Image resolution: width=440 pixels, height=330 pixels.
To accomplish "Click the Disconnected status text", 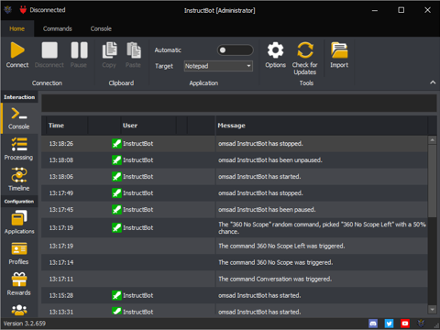I will coord(48,10).
